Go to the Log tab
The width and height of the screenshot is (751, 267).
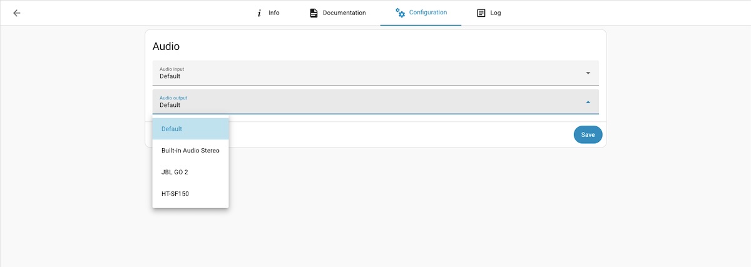[x=496, y=13]
